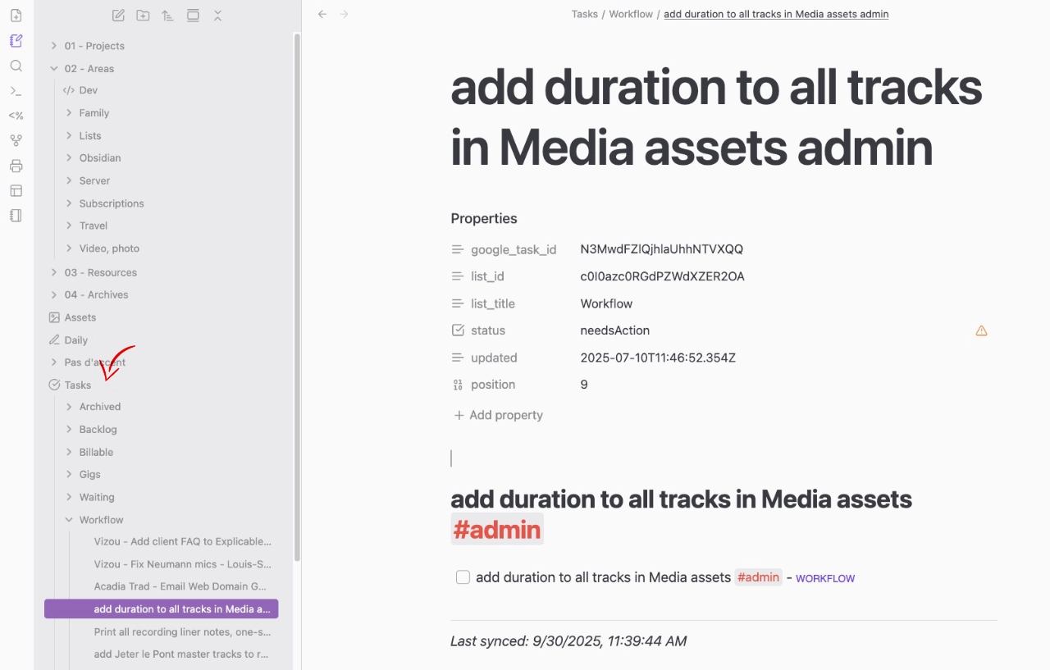Click the git branch icon in the ribbon

click(x=16, y=141)
